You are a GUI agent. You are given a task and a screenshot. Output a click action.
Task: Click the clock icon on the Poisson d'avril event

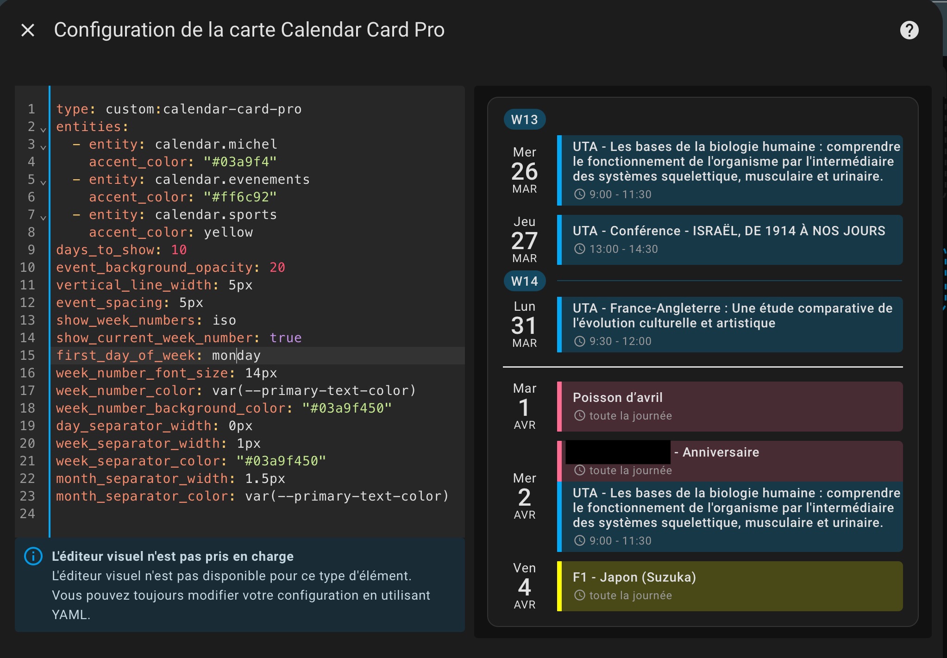point(579,415)
